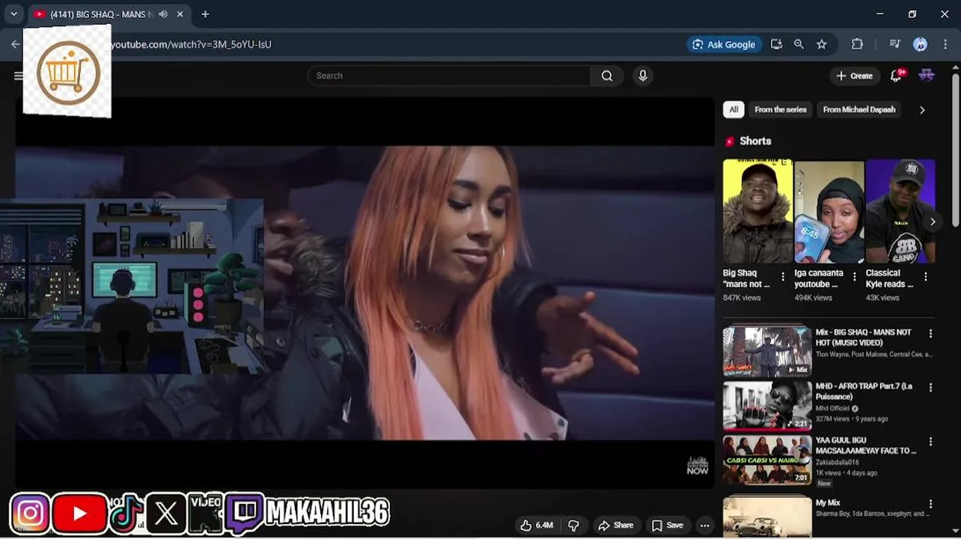Mute the BIG SHAQ tab audio icon

coord(163,14)
